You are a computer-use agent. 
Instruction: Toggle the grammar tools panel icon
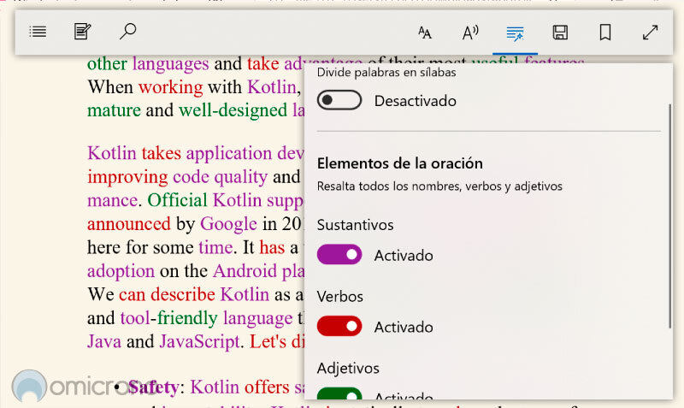pyautogui.click(x=515, y=33)
